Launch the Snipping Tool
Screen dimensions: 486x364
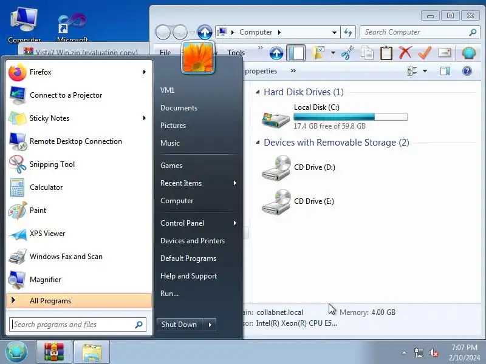coord(79,164)
